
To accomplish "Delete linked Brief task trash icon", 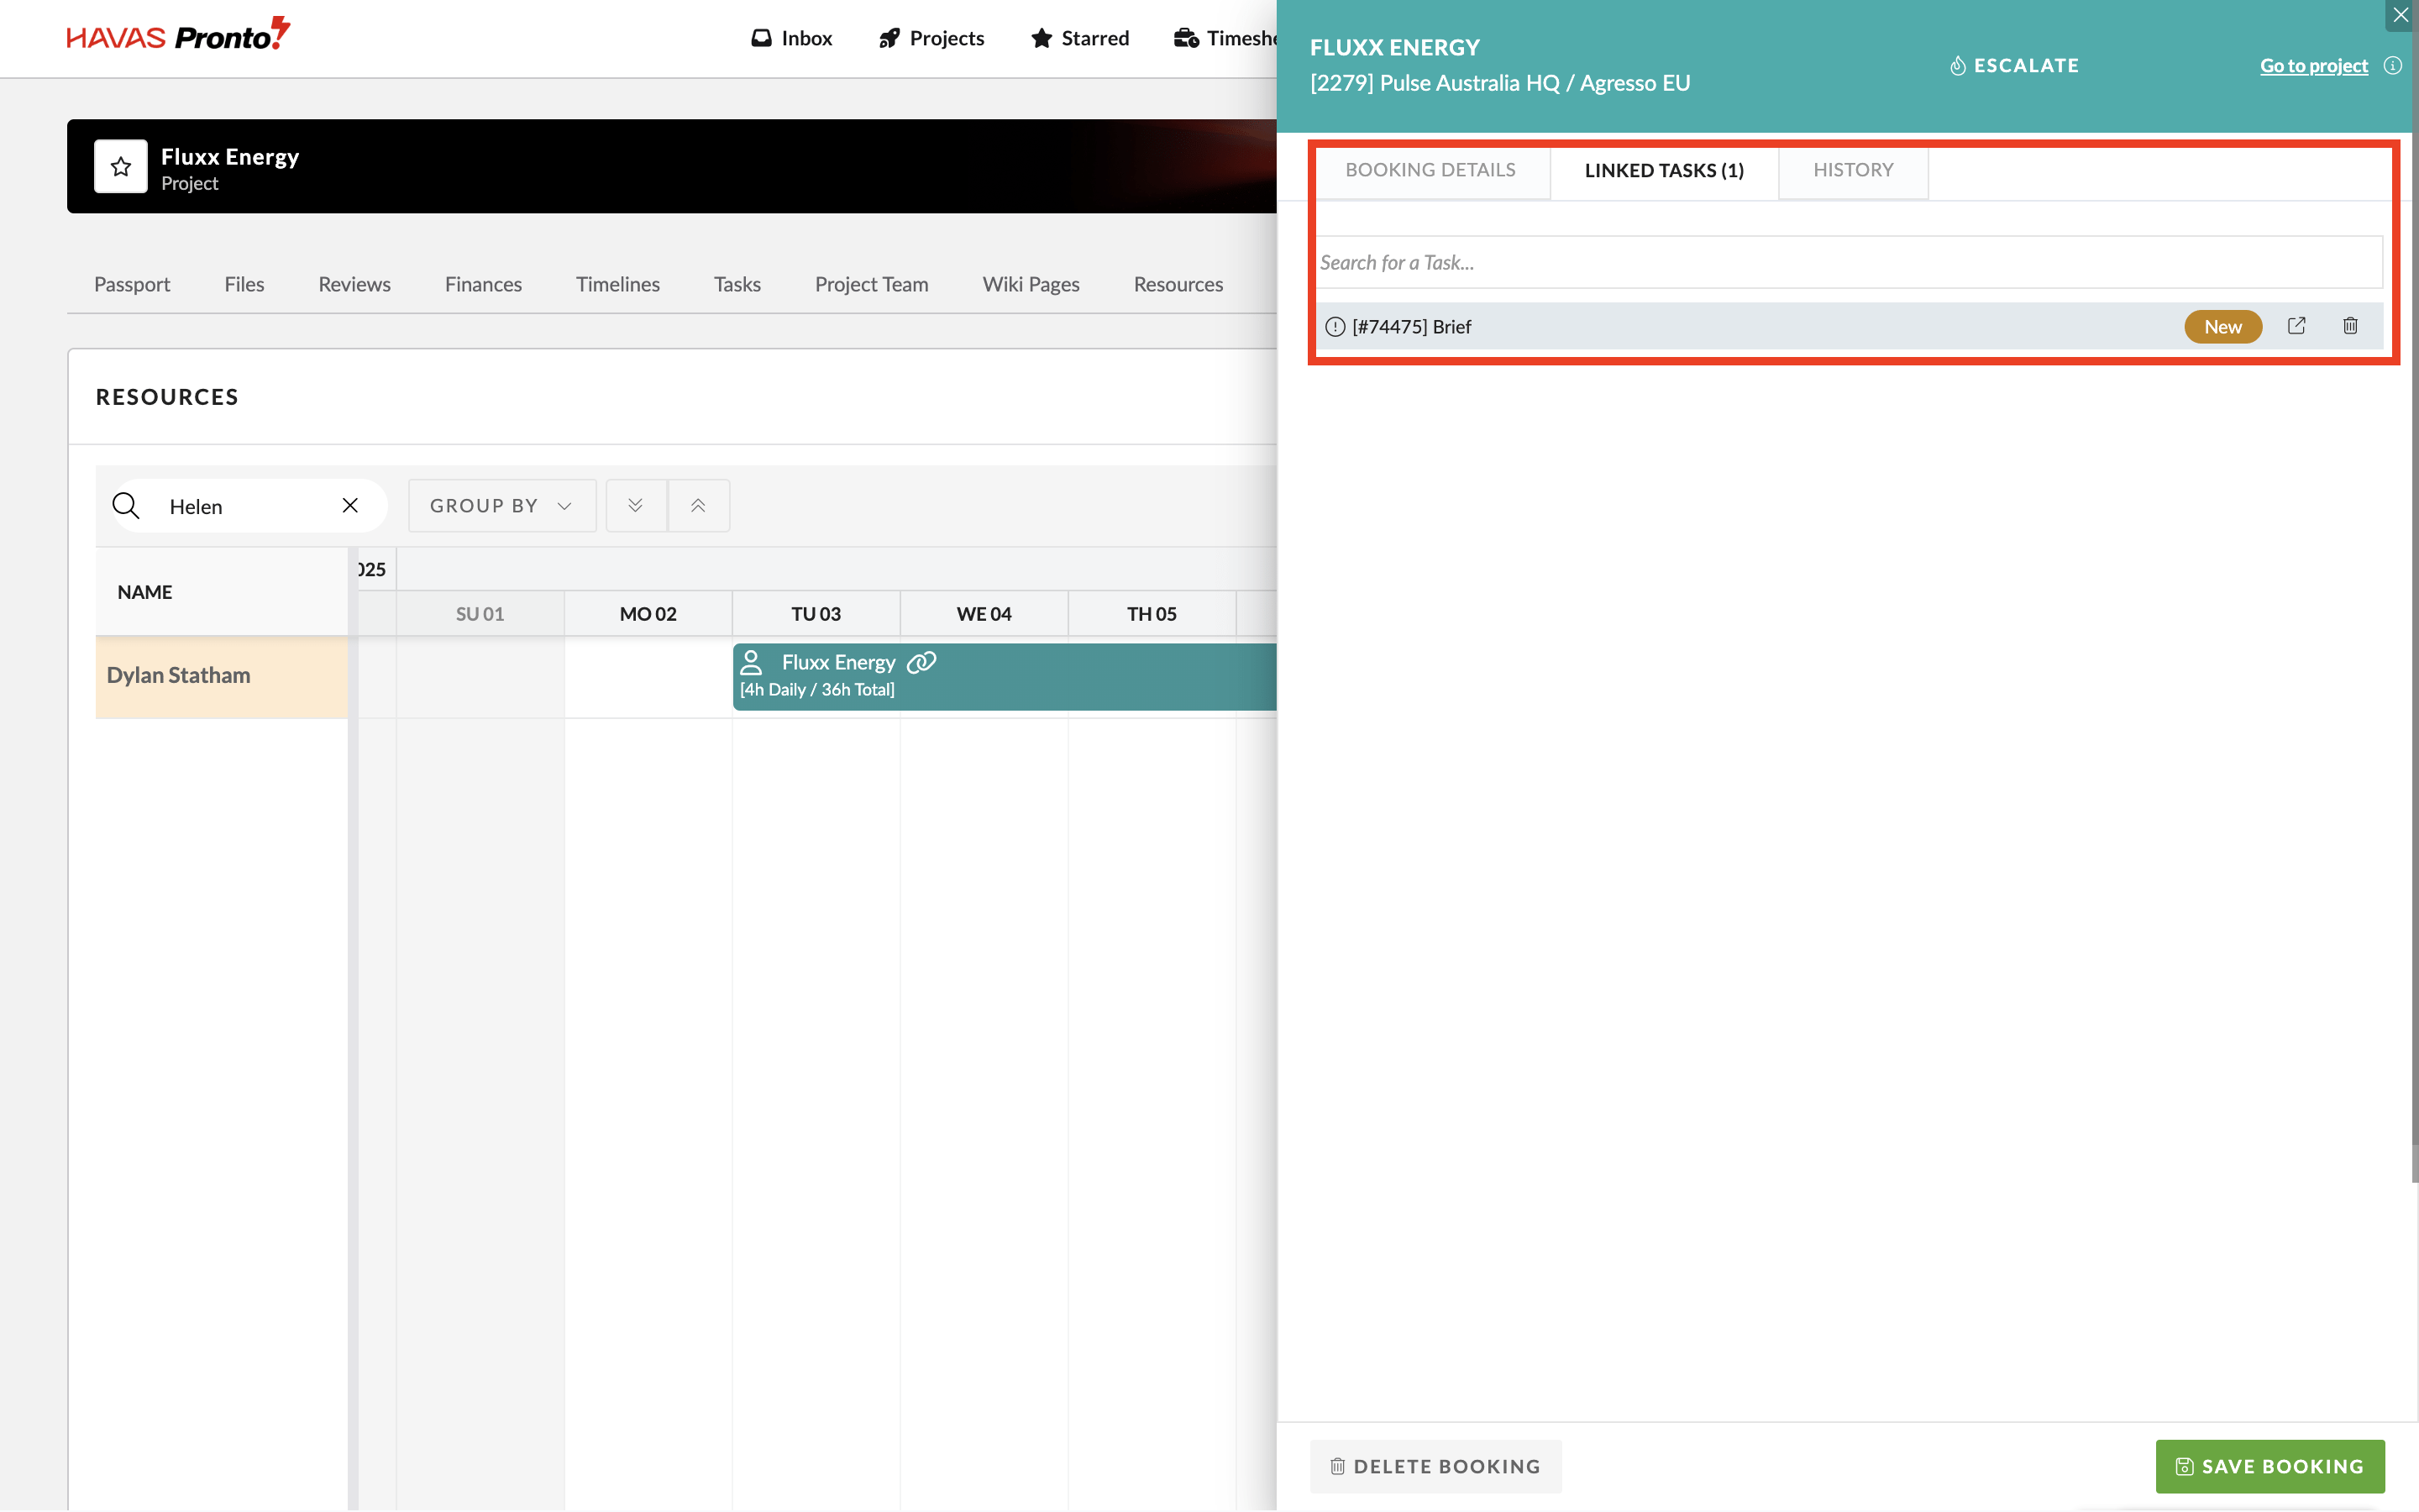I will pyautogui.click(x=2350, y=326).
